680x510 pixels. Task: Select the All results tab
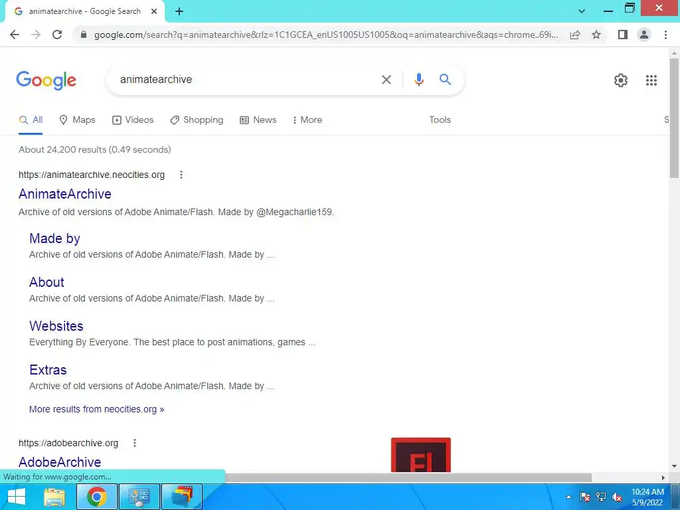click(31, 120)
